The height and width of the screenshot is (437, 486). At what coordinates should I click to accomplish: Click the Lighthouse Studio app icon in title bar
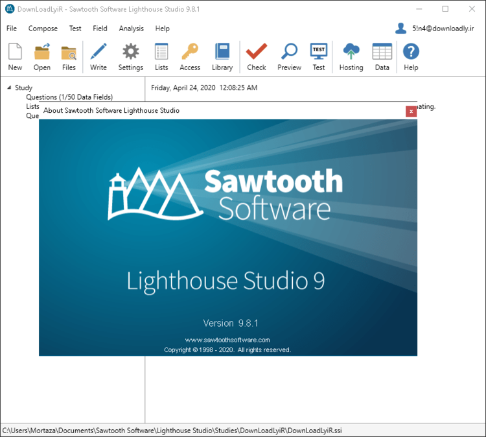10,9
